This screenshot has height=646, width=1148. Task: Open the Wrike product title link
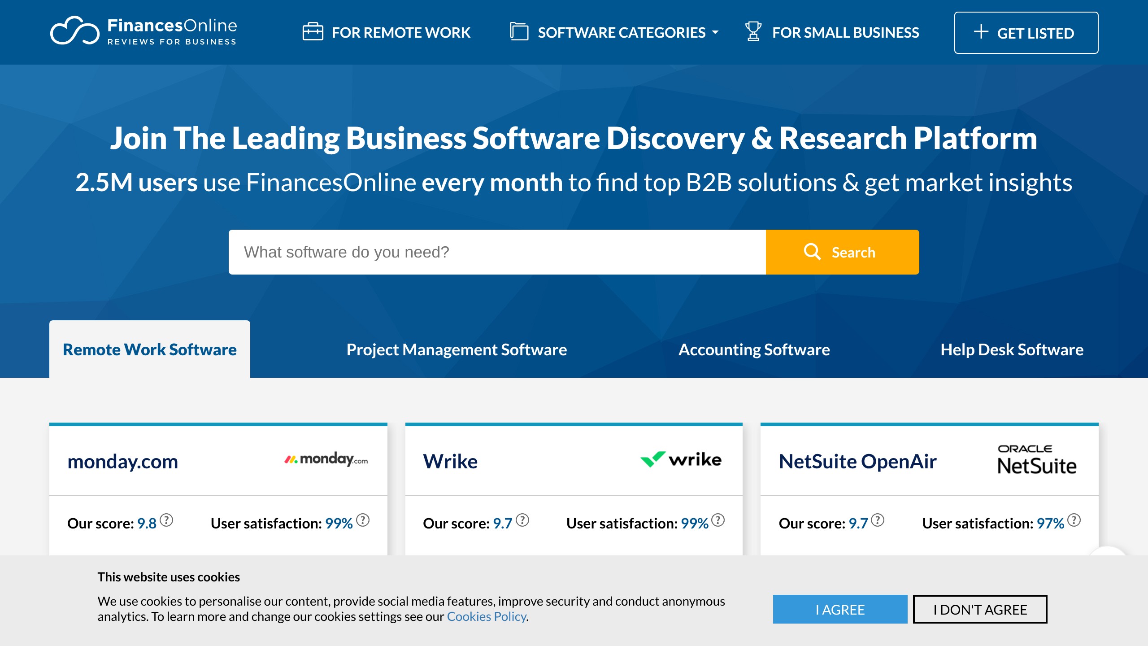tap(450, 461)
